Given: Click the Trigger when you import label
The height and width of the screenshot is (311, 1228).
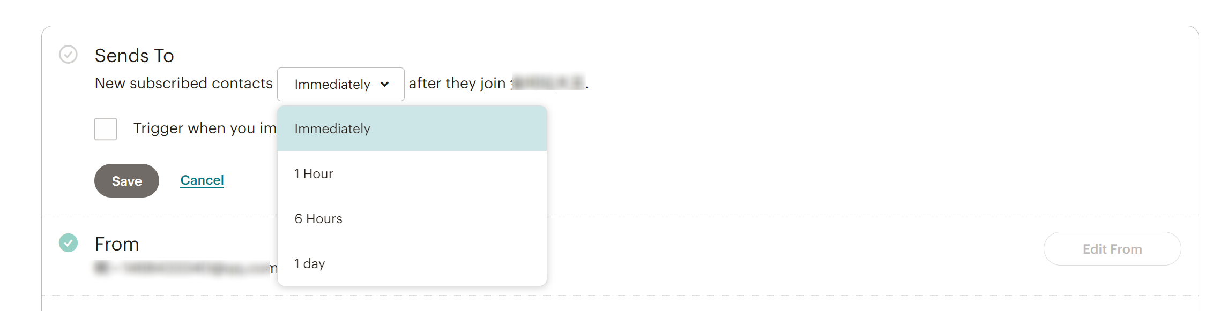Looking at the screenshot, I should pos(205,128).
